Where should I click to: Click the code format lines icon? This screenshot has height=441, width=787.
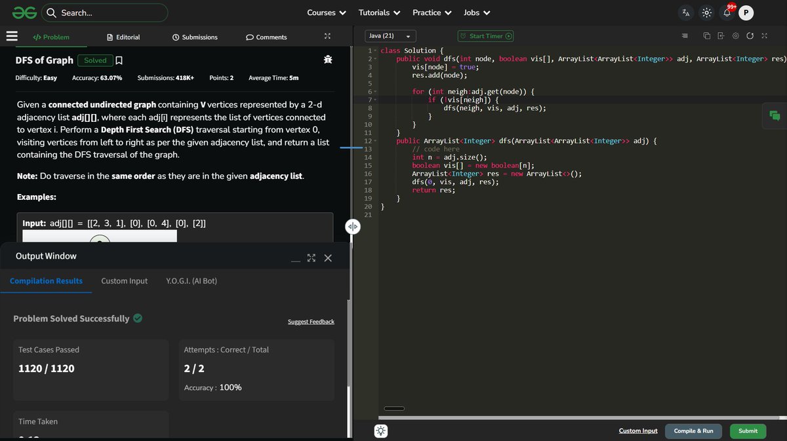pos(685,35)
